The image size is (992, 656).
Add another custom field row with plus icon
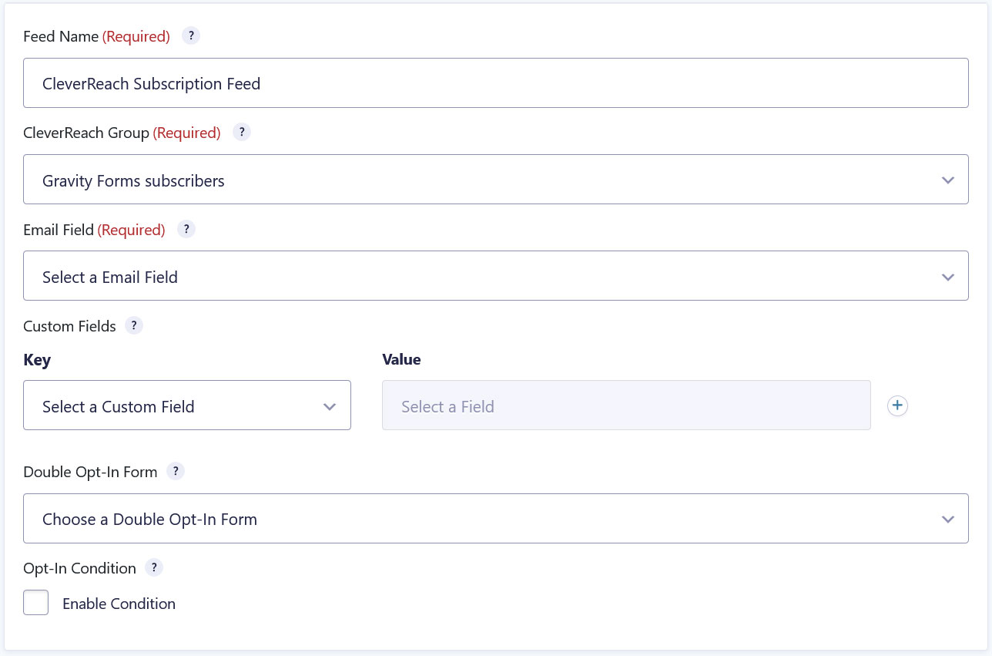[x=897, y=406]
